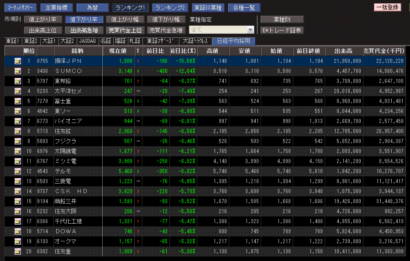Open the ランキング1 menu tab

point(130,8)
